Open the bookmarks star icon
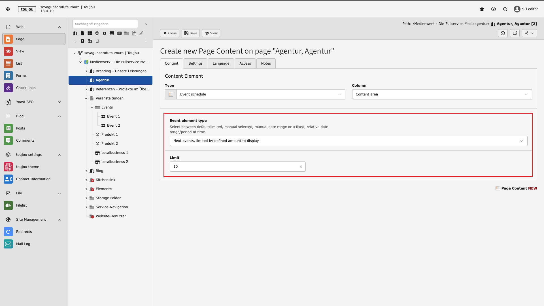The height and width of the screenshot is (306, 544). 482,9
